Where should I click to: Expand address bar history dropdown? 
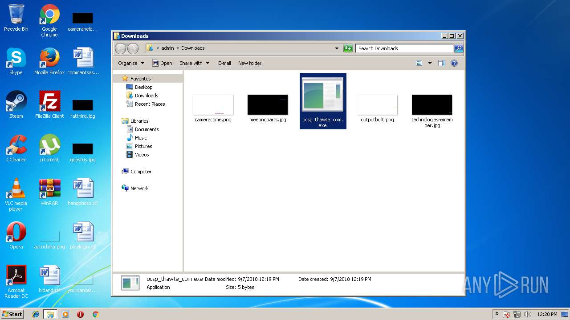point(337,48)
